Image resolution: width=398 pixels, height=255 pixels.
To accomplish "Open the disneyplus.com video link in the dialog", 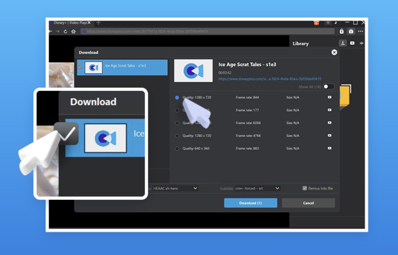I will pyautogui.click(x=270, y=79).
